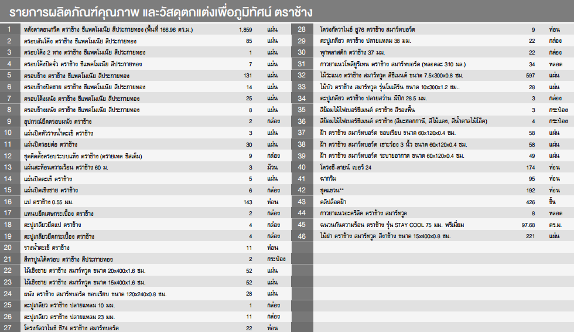The image size is (574, 332).
Task: Click item อุปกรณ์ยึดครอบผนัง ตราช้าง
Action: point(58,121)
